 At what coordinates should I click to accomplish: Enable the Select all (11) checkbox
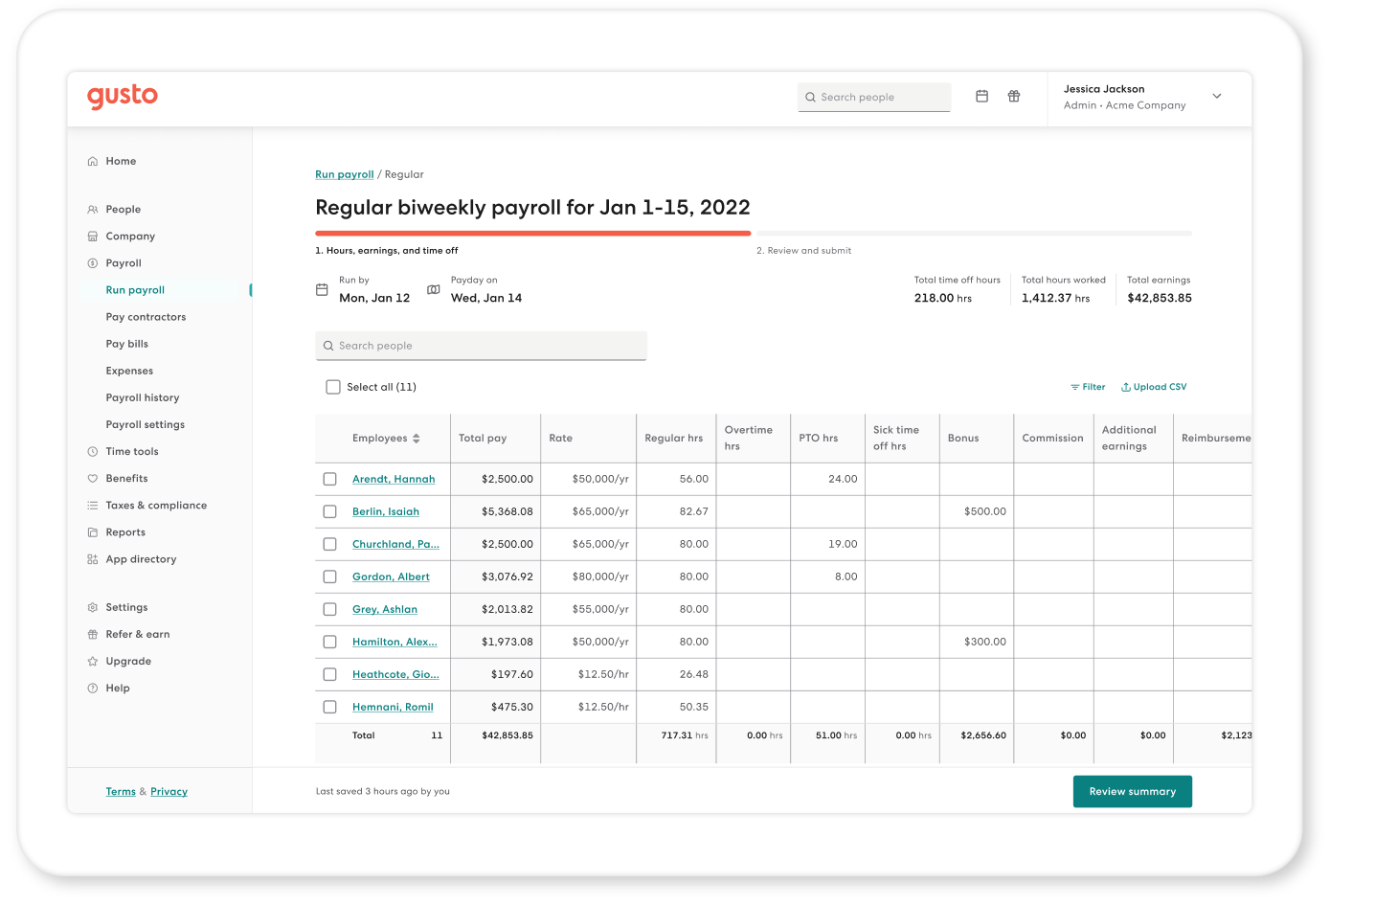(x=332, y=386)
